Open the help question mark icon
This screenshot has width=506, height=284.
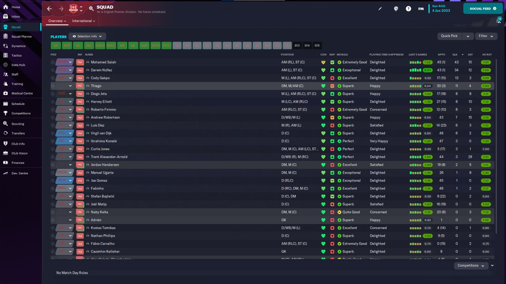[x=408, y=9]
